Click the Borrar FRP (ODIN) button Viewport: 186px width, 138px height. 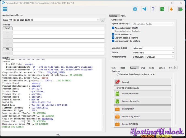coord(142,124)
